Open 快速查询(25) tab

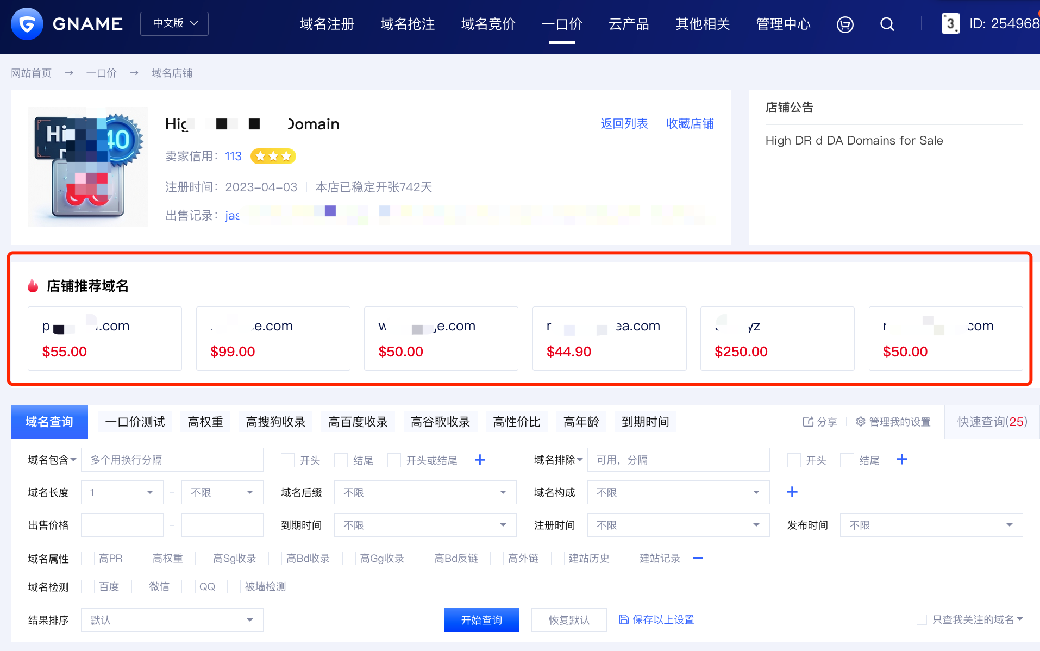tap(992, 422)
